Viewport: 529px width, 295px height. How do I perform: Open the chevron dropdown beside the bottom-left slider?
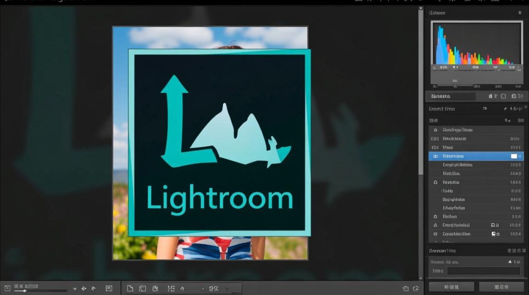75,289
